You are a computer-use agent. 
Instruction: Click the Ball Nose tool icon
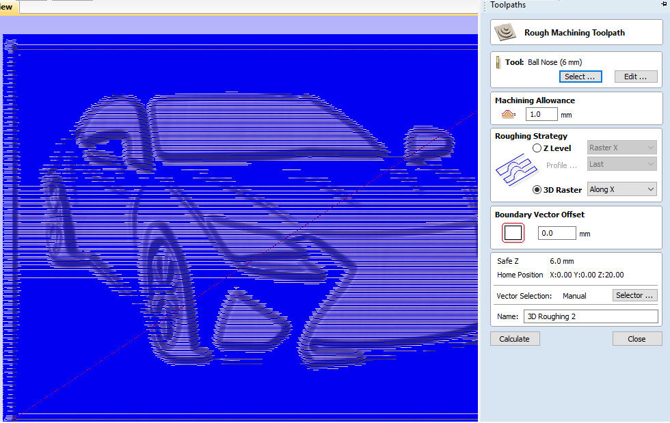point(498,62)
